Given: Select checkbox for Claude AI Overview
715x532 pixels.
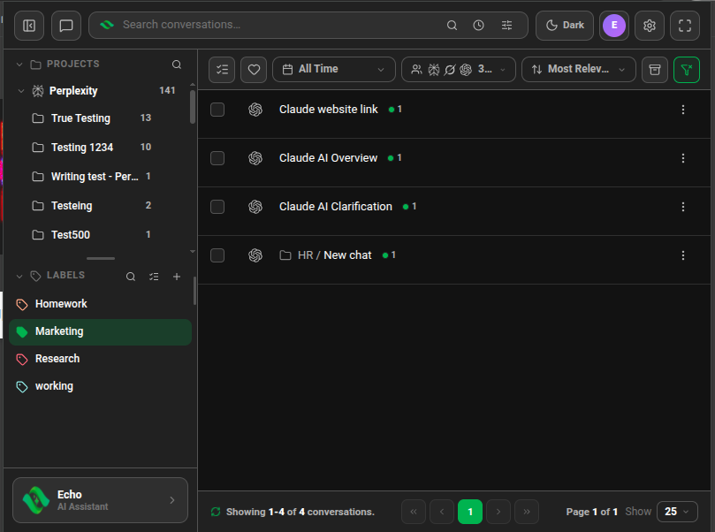Looking at the screenshot, I should point(217,158).
